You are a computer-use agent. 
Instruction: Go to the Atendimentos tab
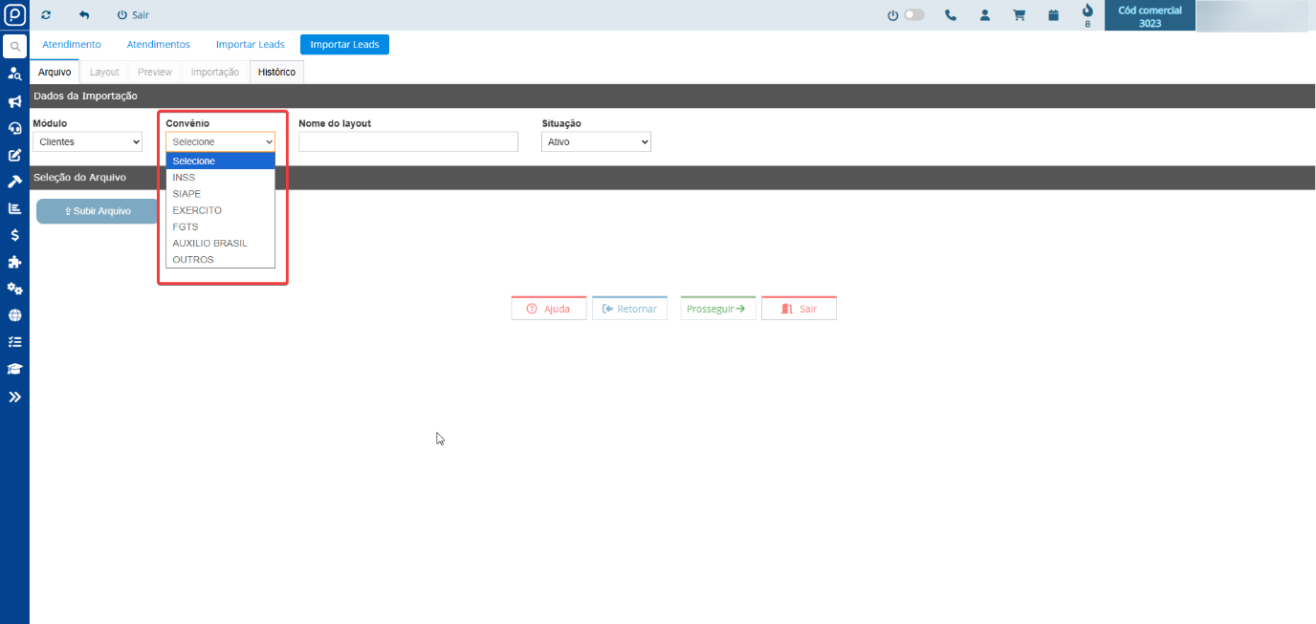point(158,45)
